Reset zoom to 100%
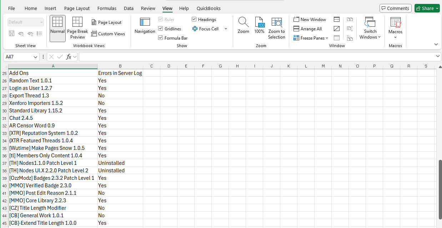The height and width of the screenshot is (228, 442). click(260, 26)
